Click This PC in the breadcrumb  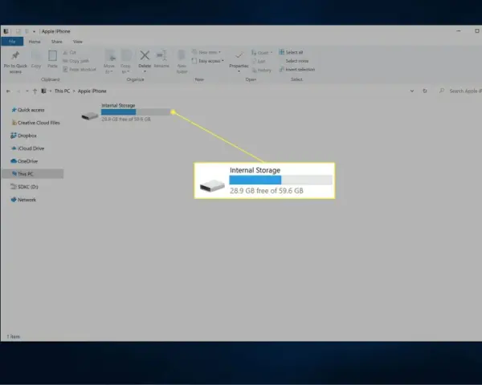coord(62,91)
